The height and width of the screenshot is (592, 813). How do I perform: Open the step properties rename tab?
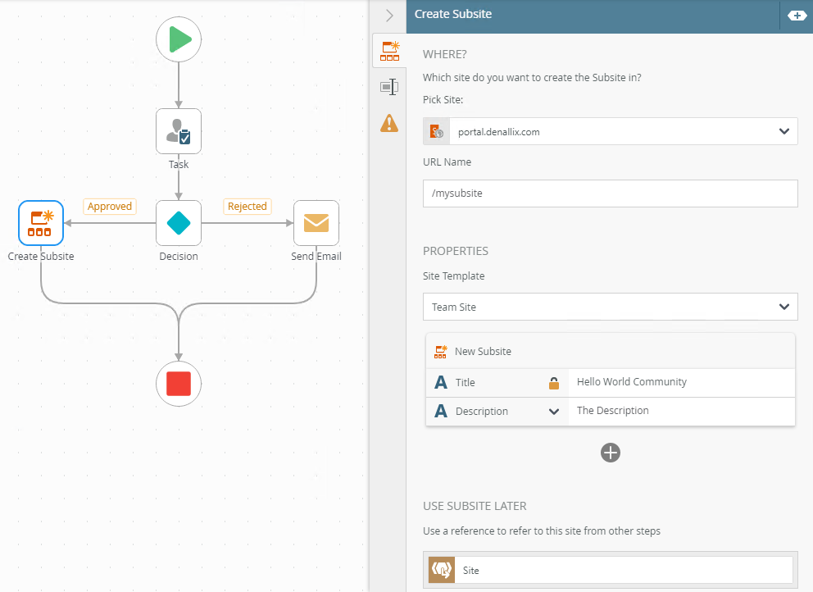[x=389, y=87]
